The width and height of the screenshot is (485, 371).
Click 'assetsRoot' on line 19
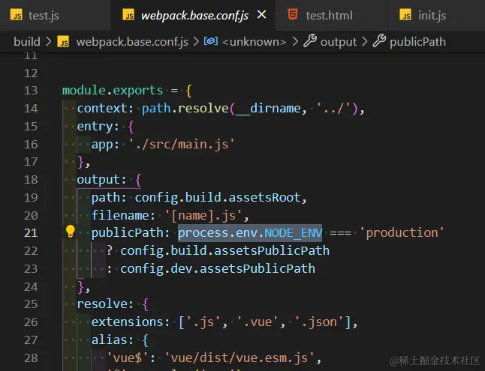point(264,197)
